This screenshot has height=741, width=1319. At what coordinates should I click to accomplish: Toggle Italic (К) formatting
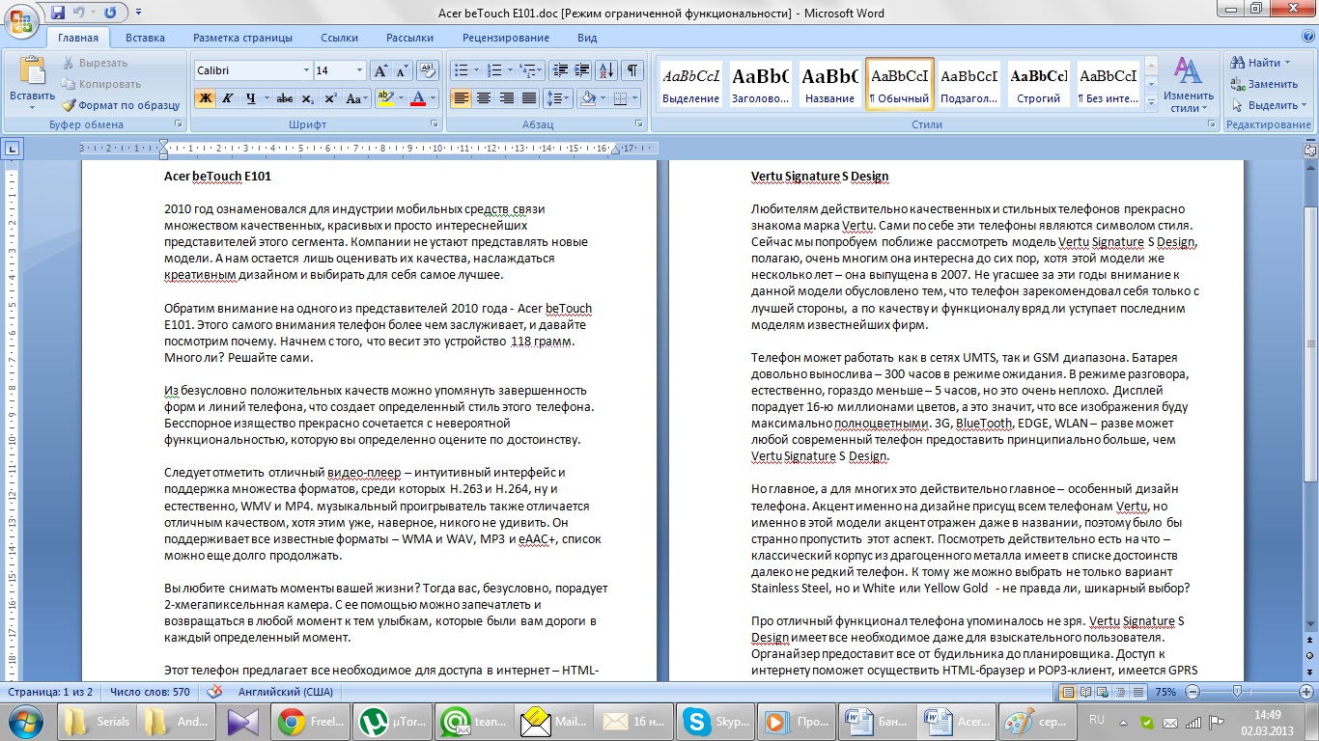[x=228, y=98]
